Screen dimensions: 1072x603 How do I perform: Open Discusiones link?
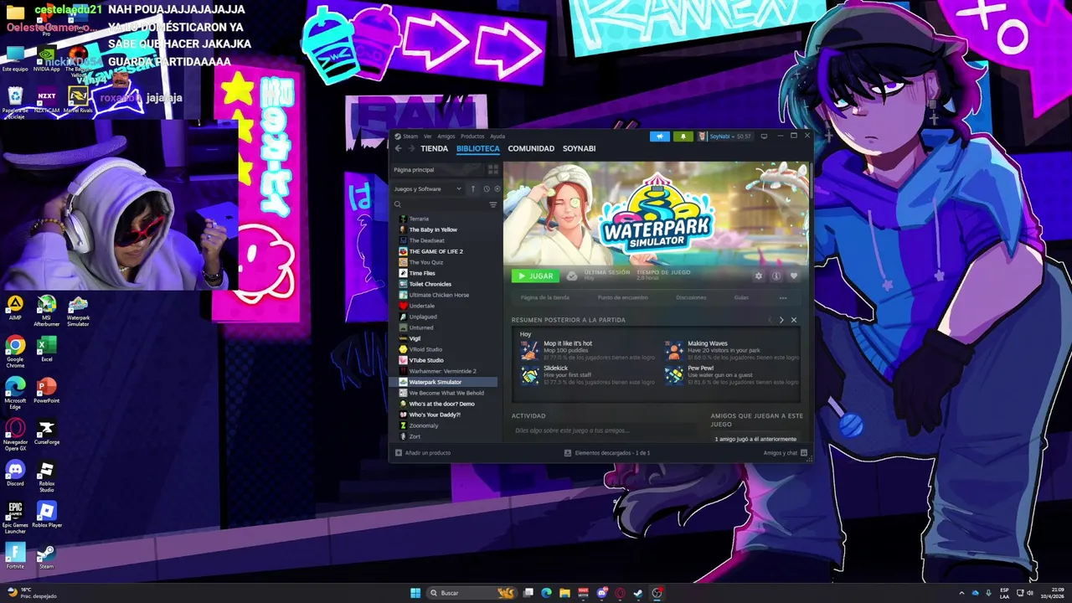click(x=691, y=297)
